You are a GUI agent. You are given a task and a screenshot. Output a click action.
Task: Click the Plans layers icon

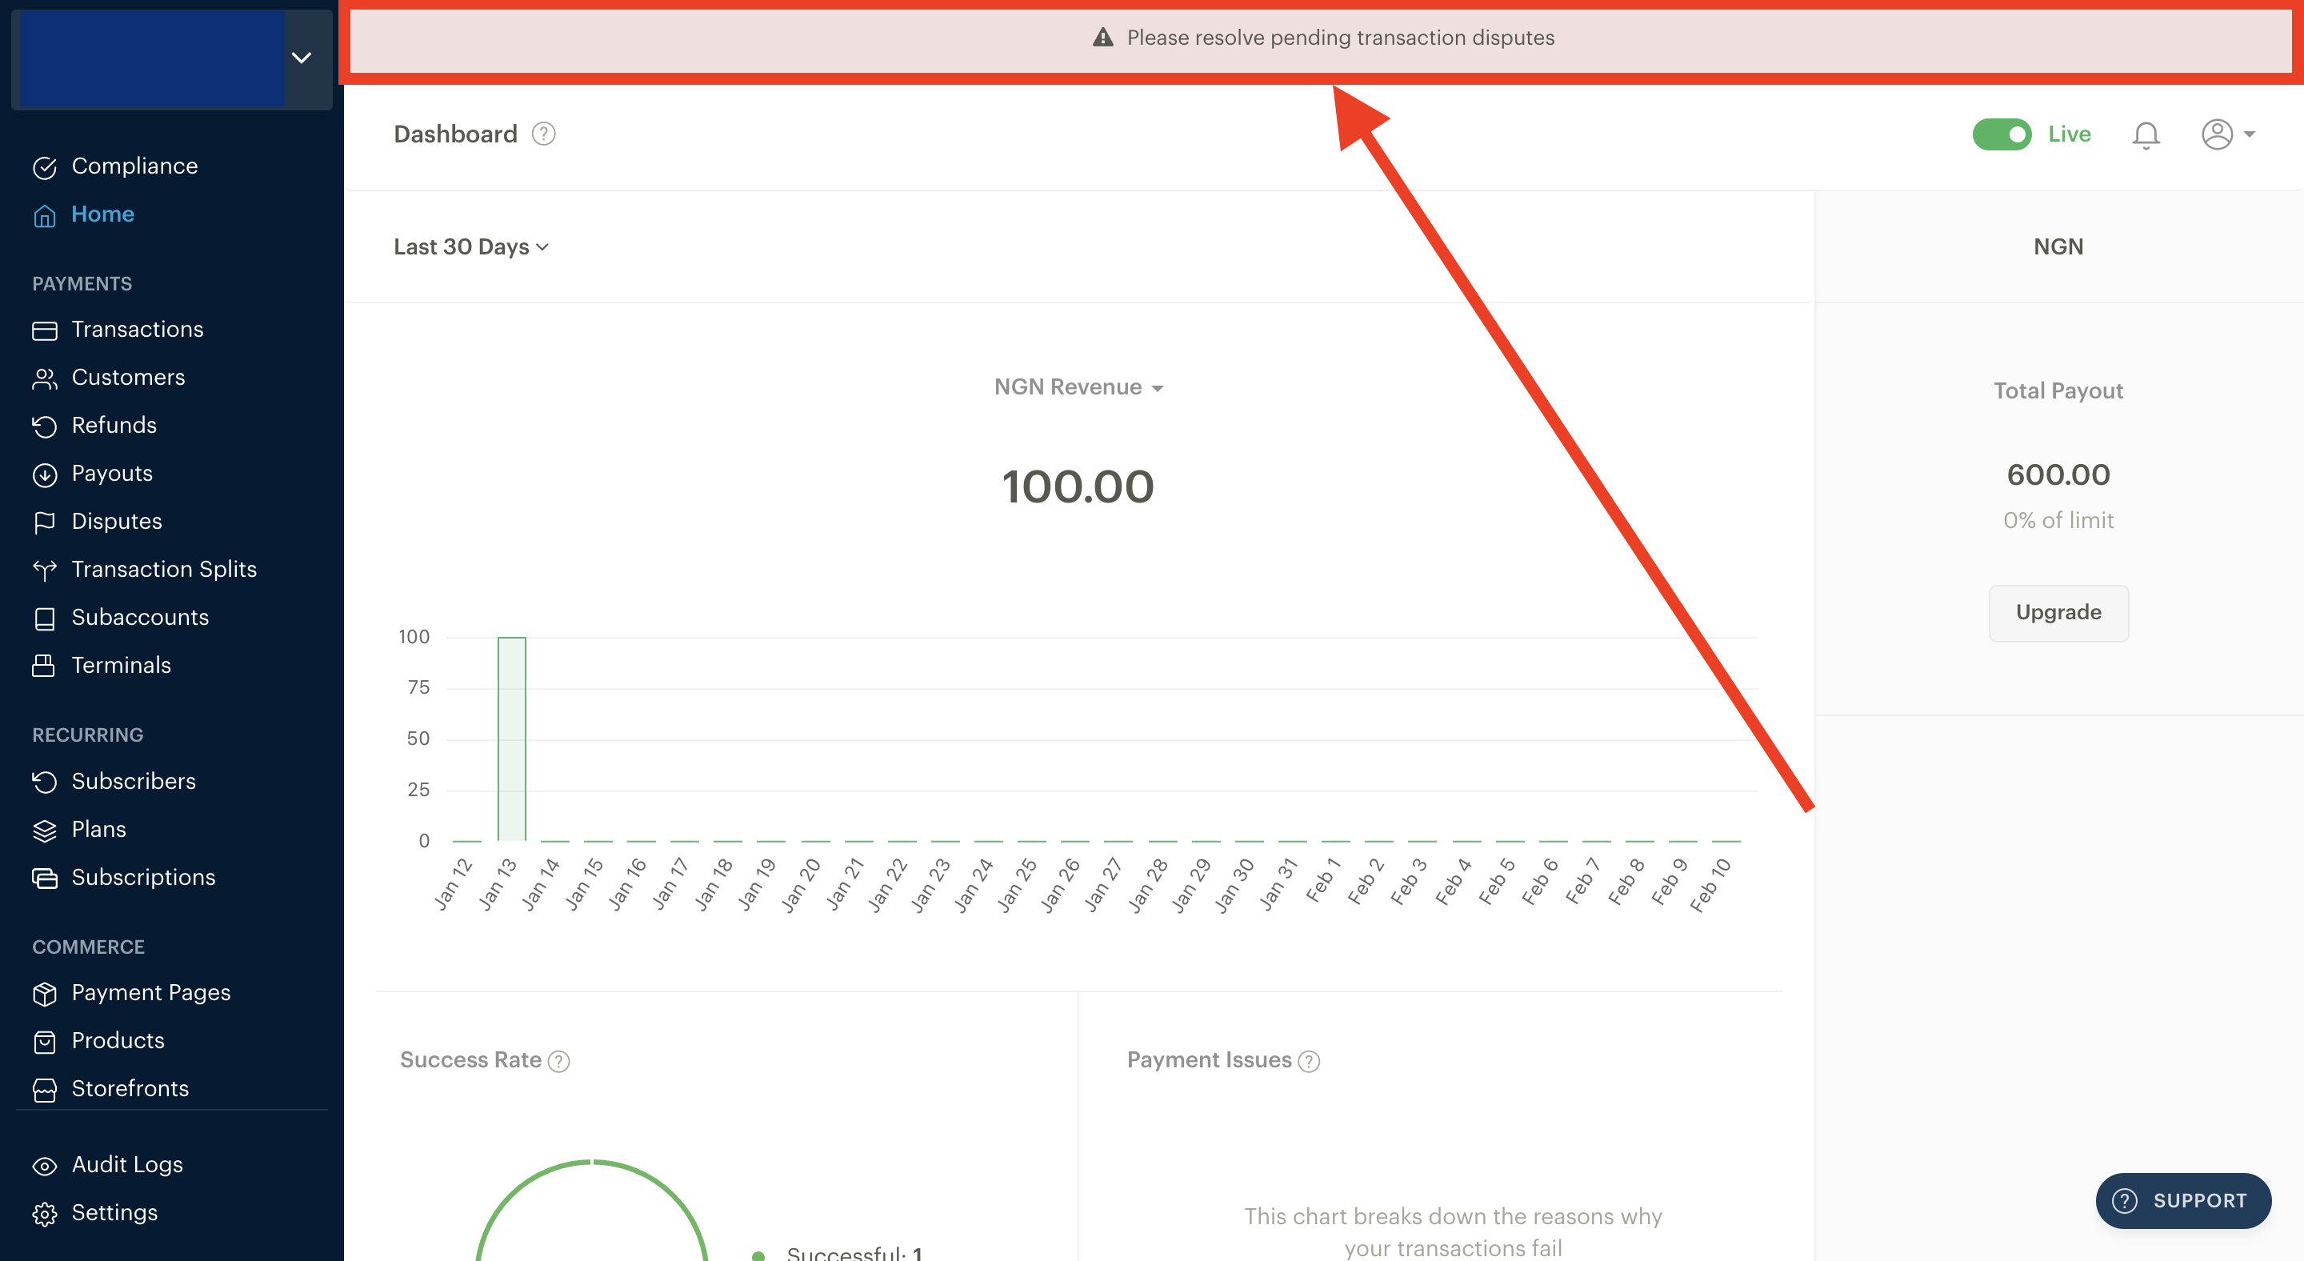[45, 831]
